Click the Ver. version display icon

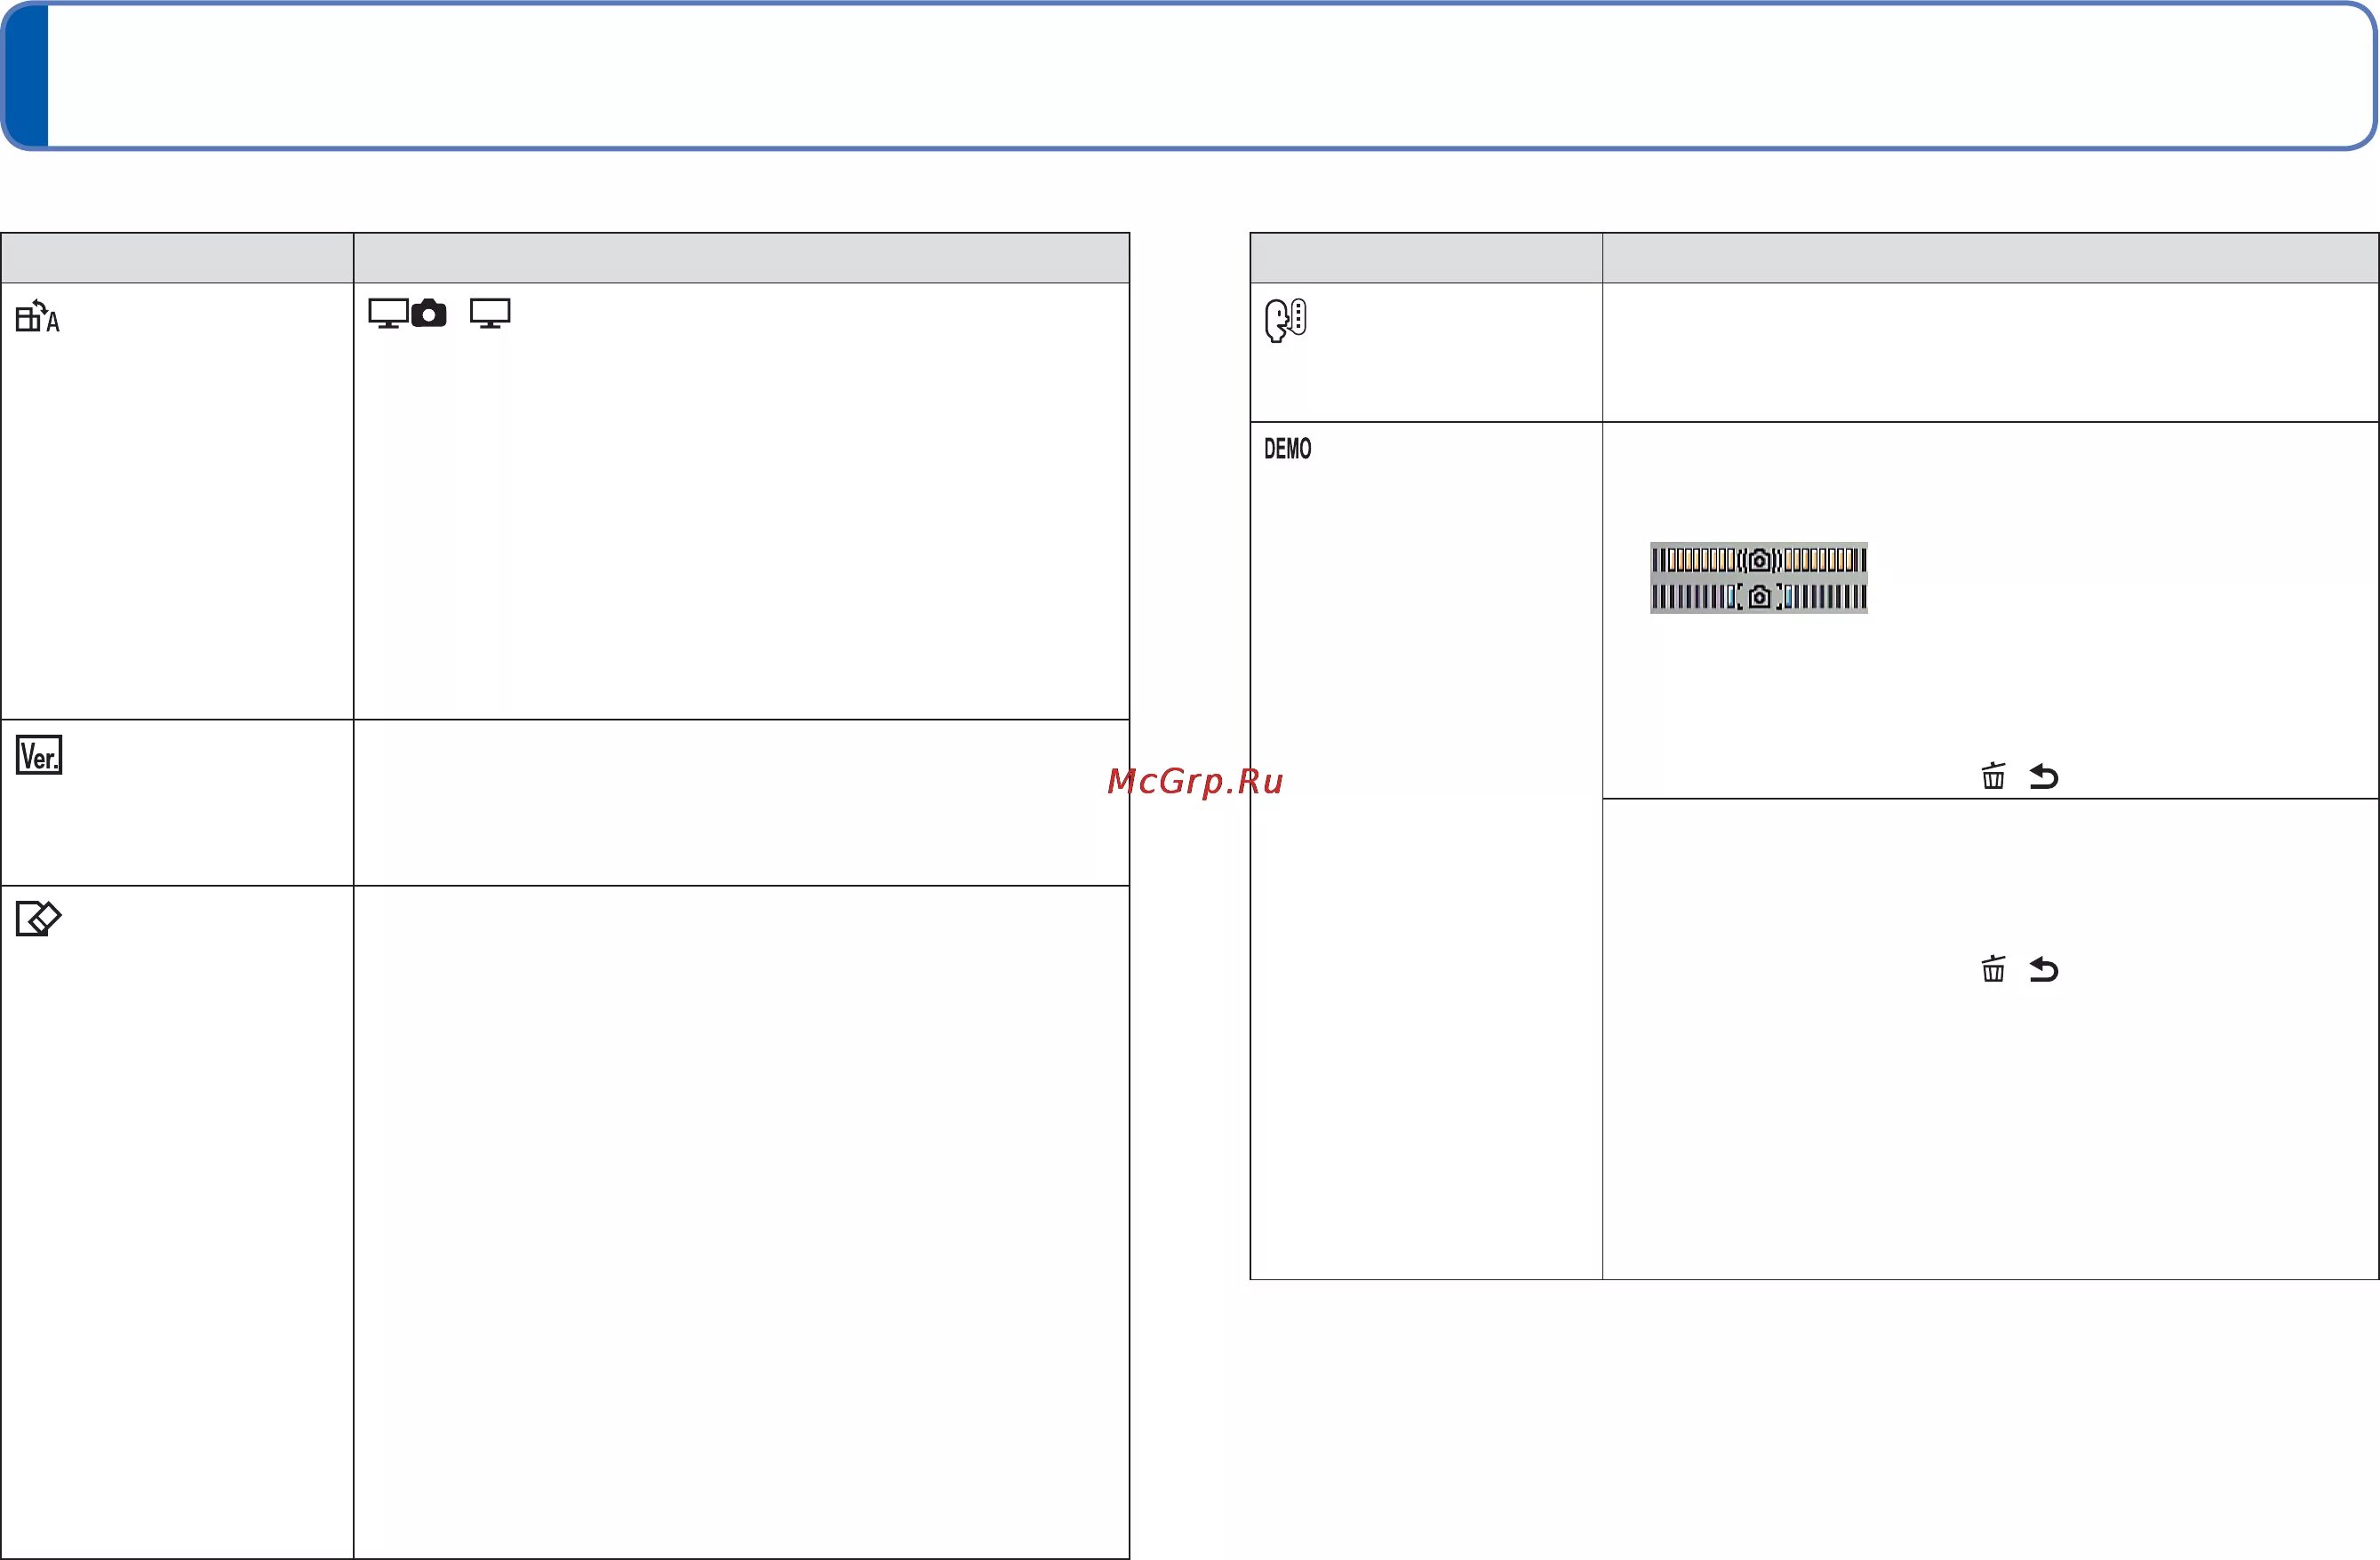pyautogui.click(x=39, y=755)
